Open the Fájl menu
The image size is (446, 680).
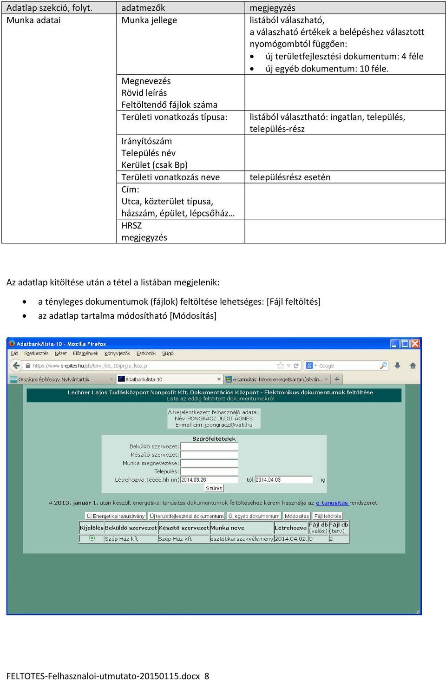click(14, 353)
